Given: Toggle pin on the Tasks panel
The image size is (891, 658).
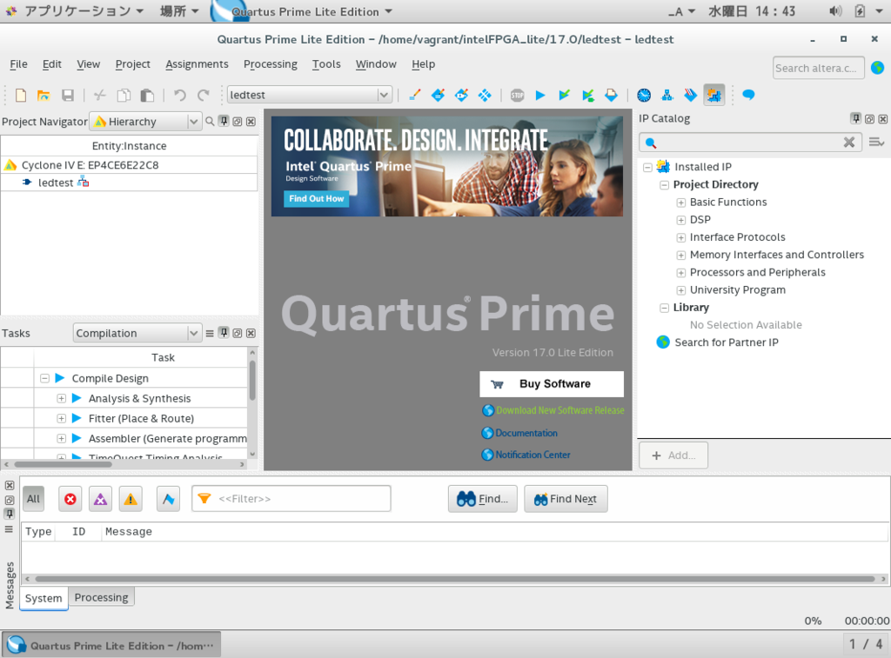Looking at the screenshot, I should click(224, 333).
